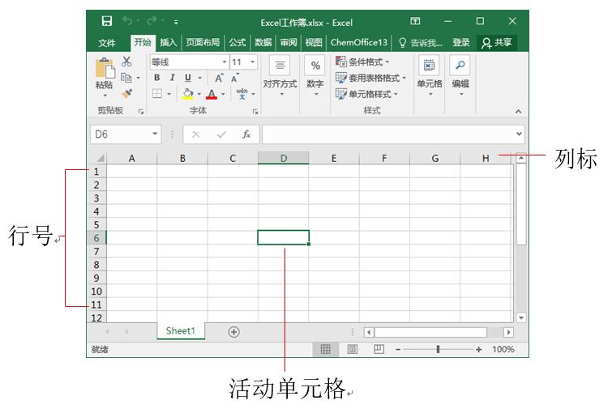Open the 文件 menu tab
The height and width of the screenshot is (413, 612).
point(106,42)
